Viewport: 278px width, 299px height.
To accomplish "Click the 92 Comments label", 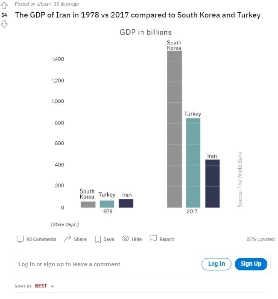I will click(41, 239).
